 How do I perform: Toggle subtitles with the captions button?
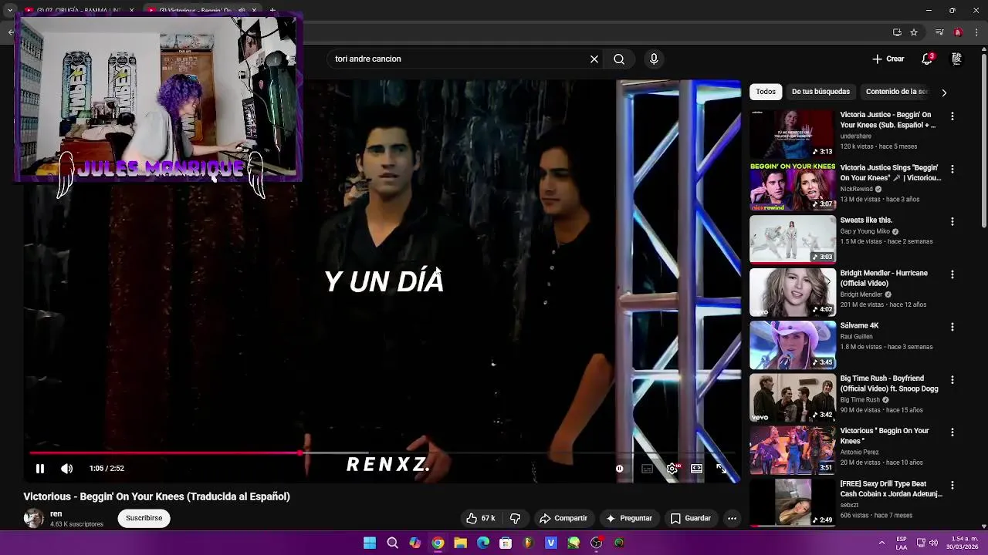647,469
